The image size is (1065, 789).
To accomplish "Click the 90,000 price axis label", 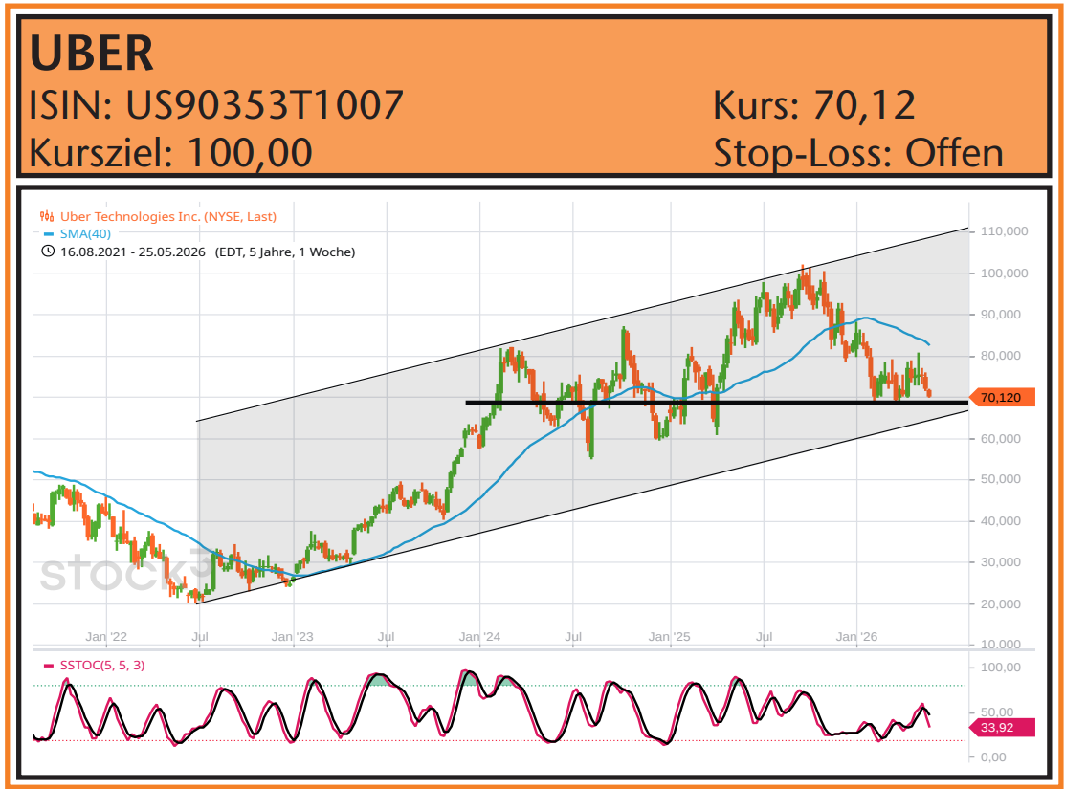I will (1001, 315).
